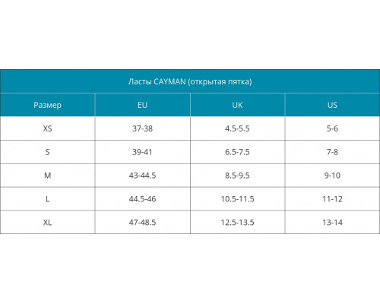Viewport: 380px width, 304px height.
Task: Select the UK cell '12.5-13.5'
Action: tap(237, 223)
